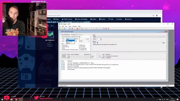Switch to the Source & Destination tab

pyautogui.click(x=65, y=35)
